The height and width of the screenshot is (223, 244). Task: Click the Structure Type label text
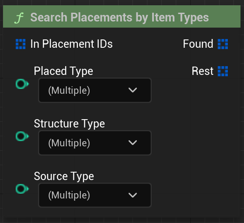pos(70,124)
